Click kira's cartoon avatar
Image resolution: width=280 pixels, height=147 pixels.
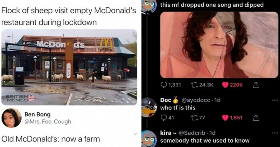pyautogui.click(x=149, y=139)
